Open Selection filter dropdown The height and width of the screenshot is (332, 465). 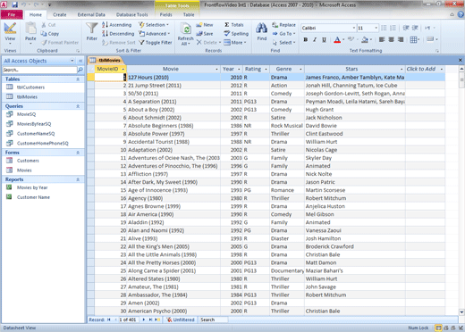(x=154, y=25)
